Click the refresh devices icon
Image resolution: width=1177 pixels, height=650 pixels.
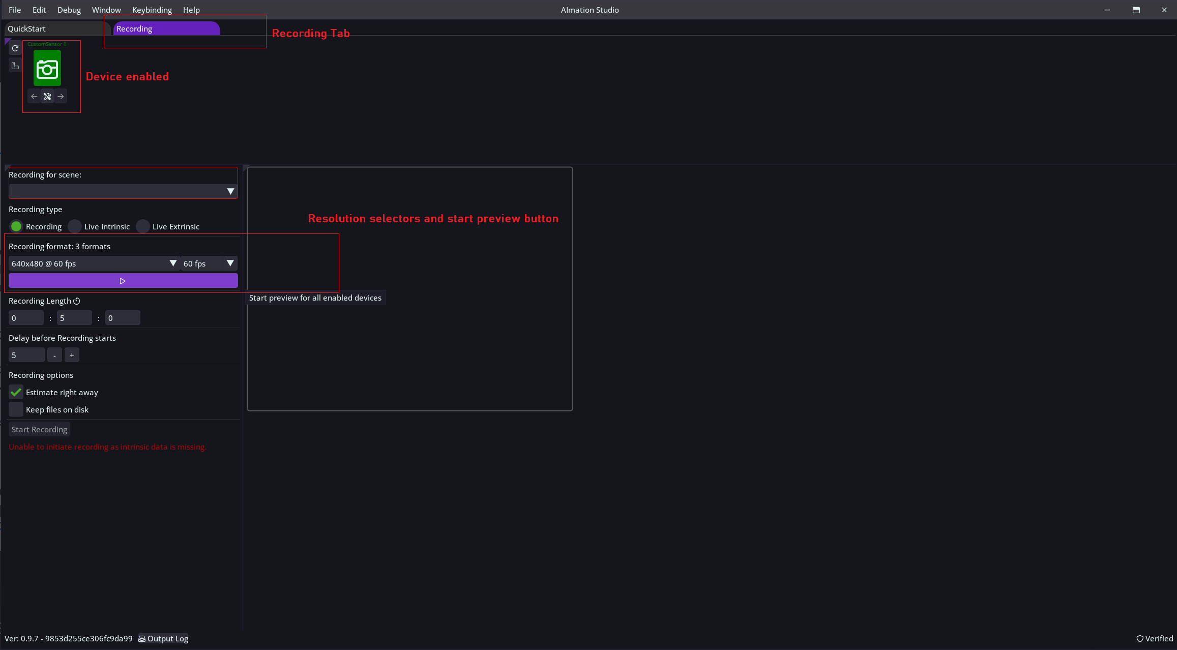coord(15,48)
